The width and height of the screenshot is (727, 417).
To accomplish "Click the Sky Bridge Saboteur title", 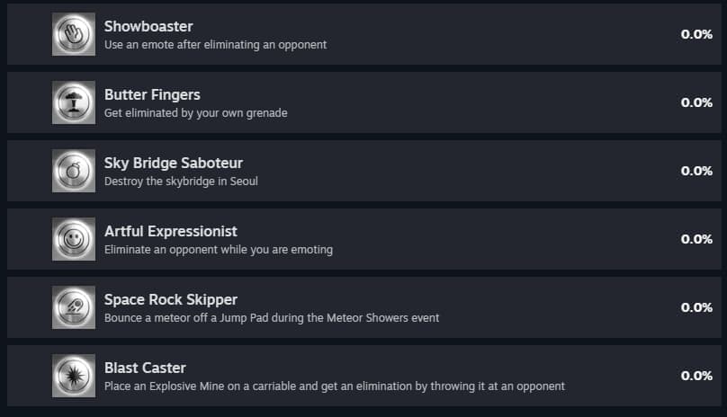I will tap(174, 163).
